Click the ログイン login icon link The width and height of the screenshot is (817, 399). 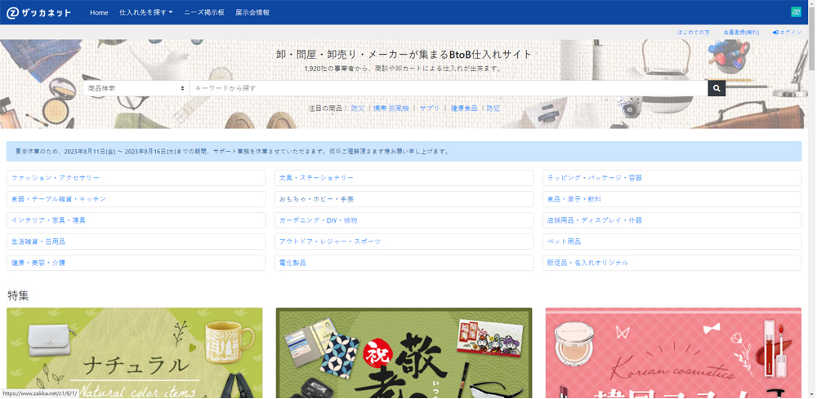point(787,33)
